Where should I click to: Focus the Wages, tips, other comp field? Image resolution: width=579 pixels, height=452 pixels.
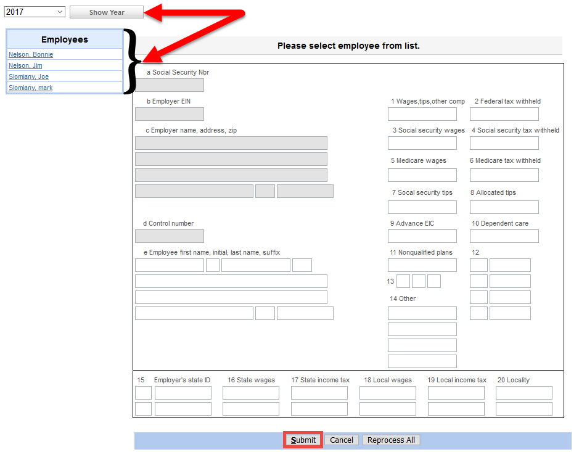tap(422, 114)
